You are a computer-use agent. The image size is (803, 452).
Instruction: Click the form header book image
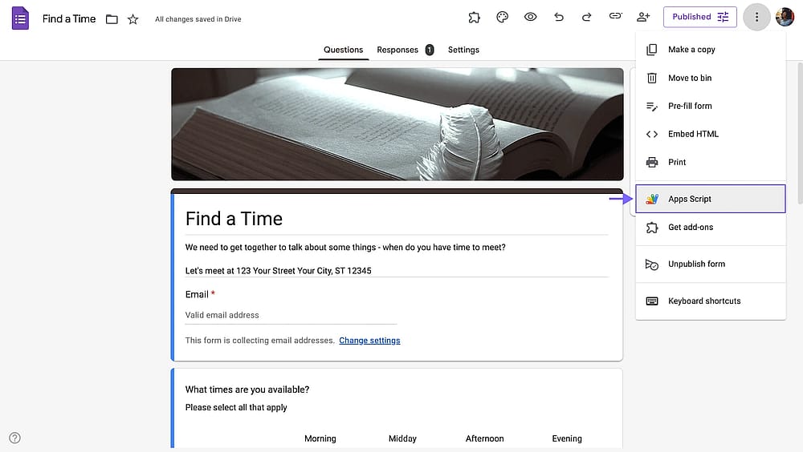click(397, 124)
